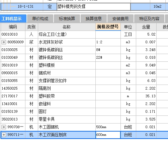This screenshot has height=146, width=168.
Task: Click the 含量 column header
Action: [x=146, y=27]
